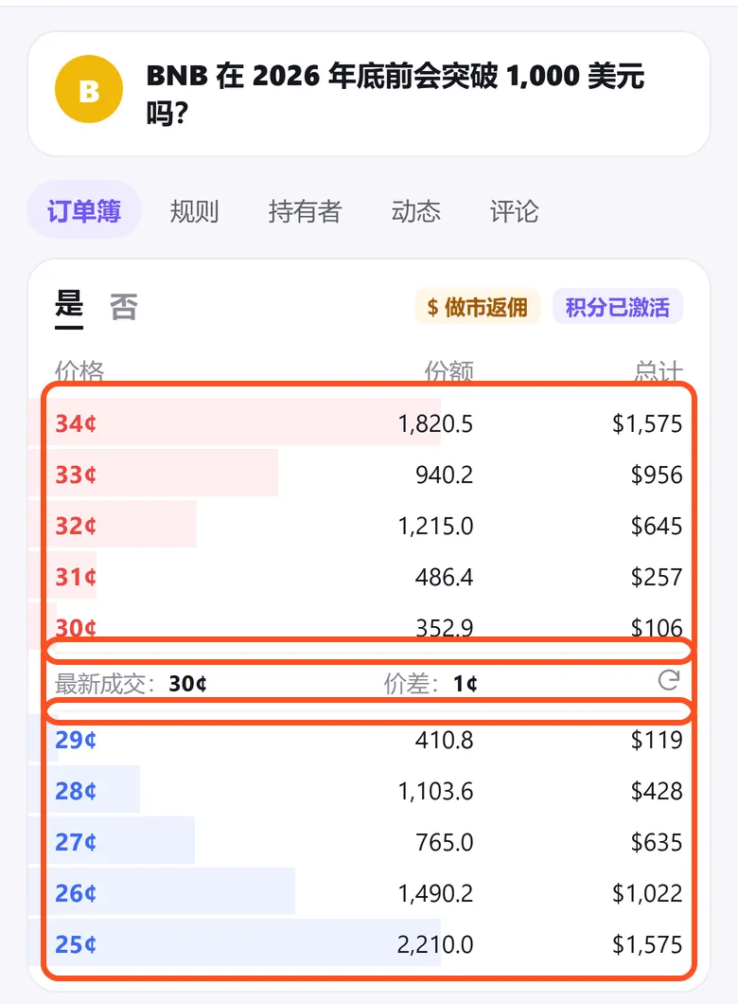This screenshot has height=1004, width=738.
Task: Click the 价格 column header
Action: (x=79, y=370)
